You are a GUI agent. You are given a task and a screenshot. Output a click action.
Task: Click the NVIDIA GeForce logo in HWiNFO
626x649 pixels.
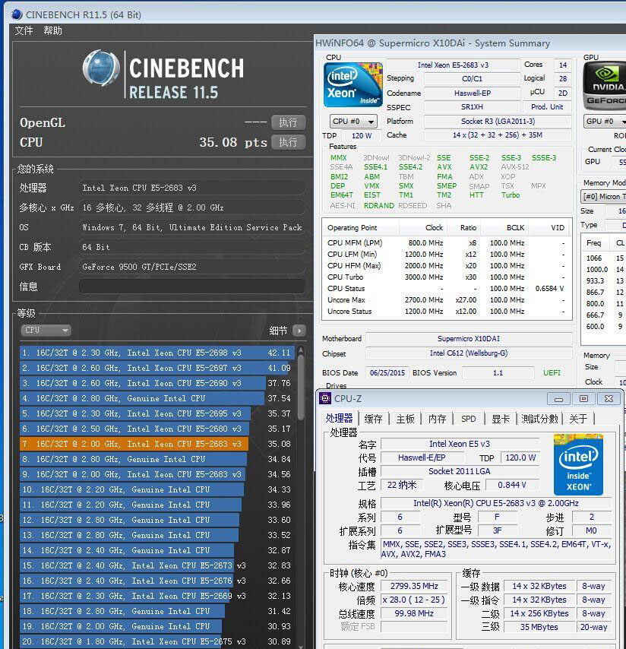pos(605,85)
